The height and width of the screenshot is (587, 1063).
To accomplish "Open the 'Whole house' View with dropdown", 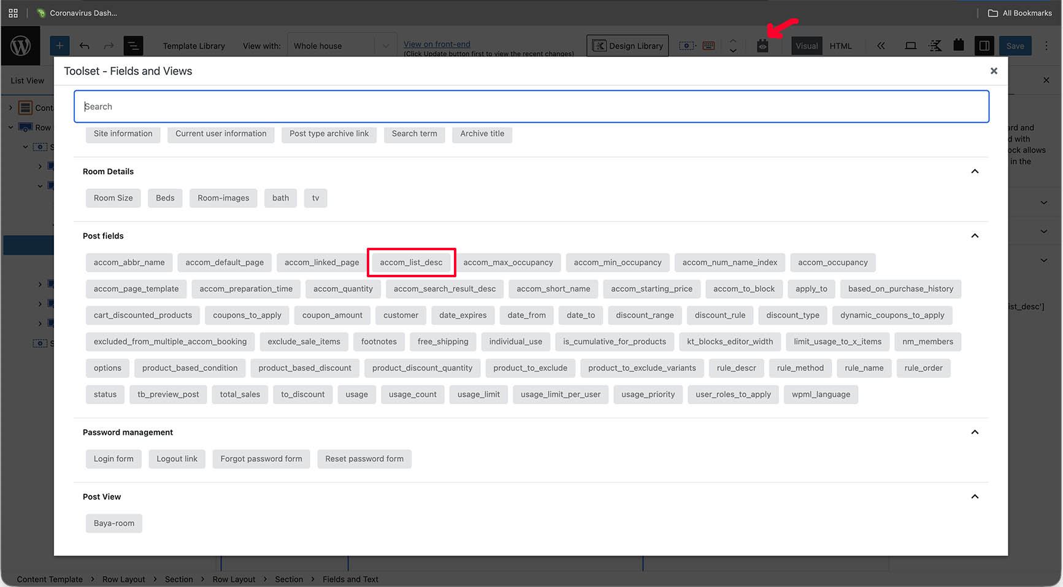I will click(341, 45).
